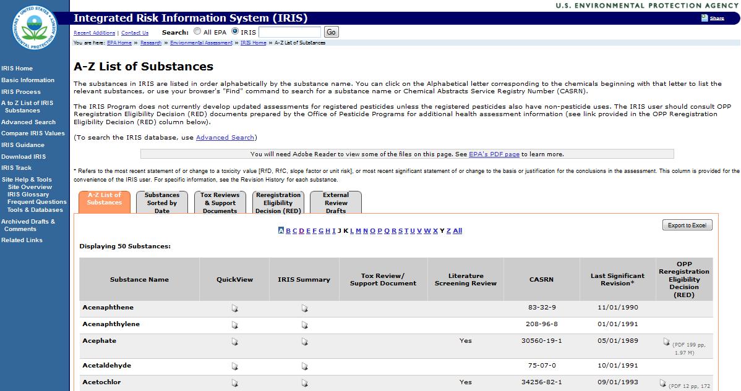Click Acetochlor substance name
The image size is (741, 391).
tap(101, 382)
